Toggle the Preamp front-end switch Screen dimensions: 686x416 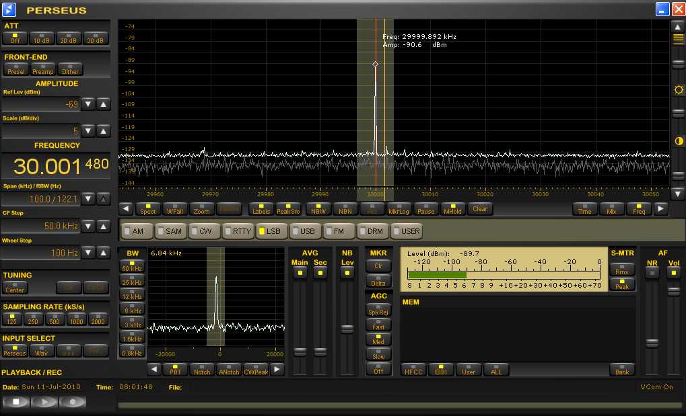tap(43, 69)
